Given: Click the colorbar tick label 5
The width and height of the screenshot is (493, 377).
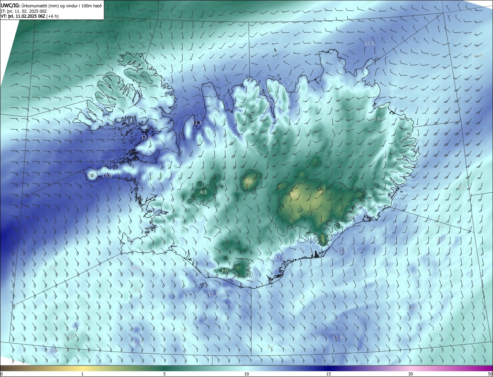Looking at the screenshot, I should tap(164, 374).
